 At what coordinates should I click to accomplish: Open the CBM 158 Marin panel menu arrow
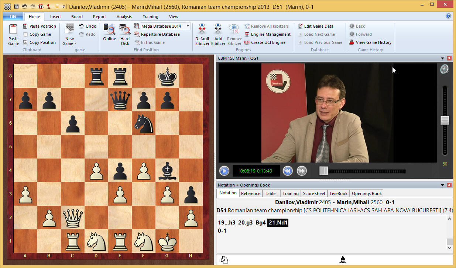click(x=442, y=58)
